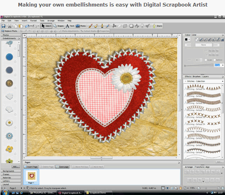Click the Share upload arrow button
225x195 pixels.
pyautogui.click(x=157, y=26)
